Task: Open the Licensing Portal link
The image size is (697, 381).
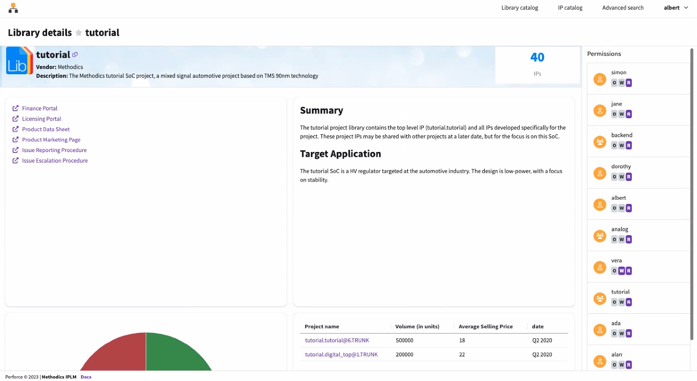Action: [41, 119]
